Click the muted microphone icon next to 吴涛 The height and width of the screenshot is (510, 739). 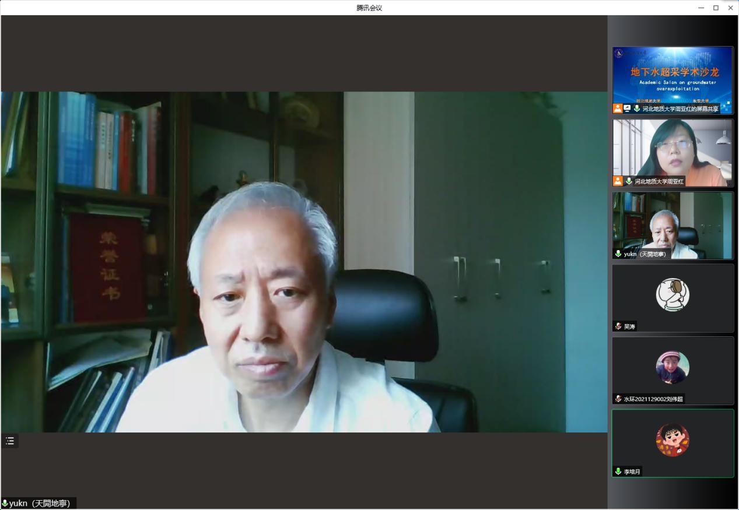[x=618, y=326]
